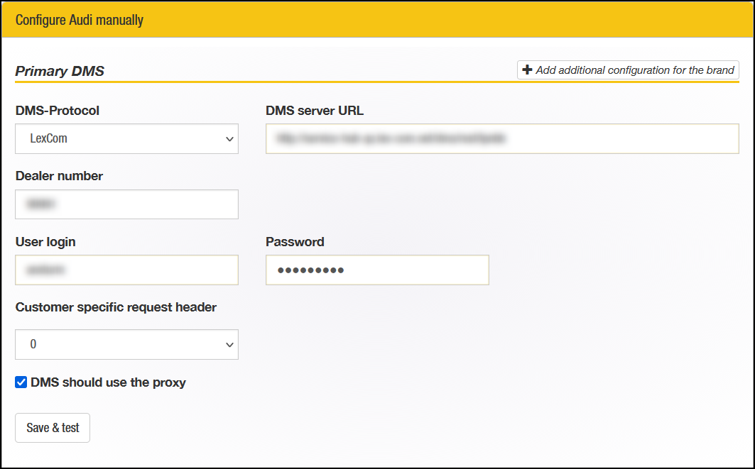Viewport: 755px width, 469px height.
Task: Click the User login label
Action: tap(45, 242)
